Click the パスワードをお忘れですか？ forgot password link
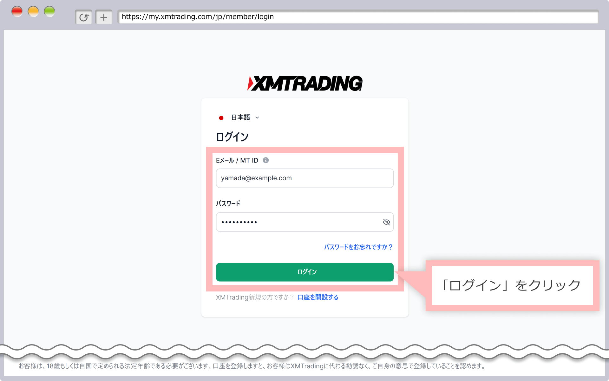609x381 pixels. (358, 247)
